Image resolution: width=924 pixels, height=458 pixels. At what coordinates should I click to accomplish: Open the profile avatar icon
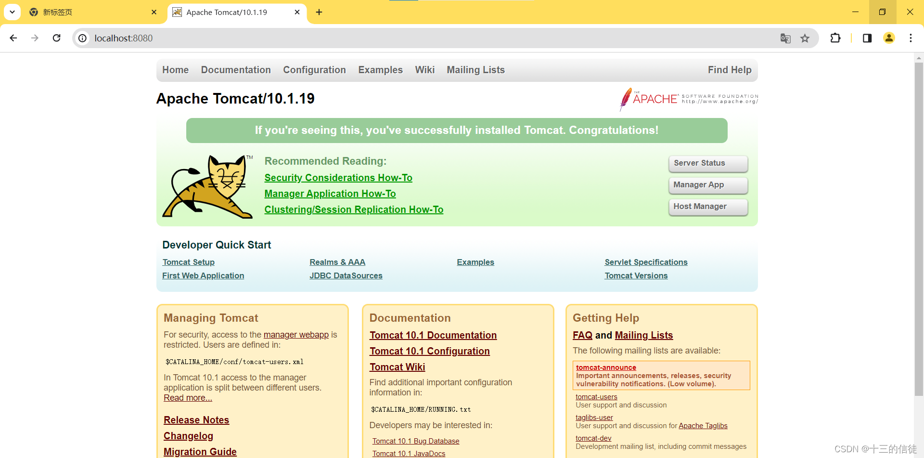tap(889, 38)
